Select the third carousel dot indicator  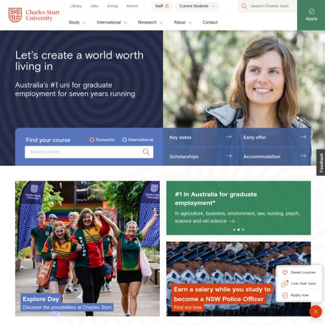click(243, 229)
